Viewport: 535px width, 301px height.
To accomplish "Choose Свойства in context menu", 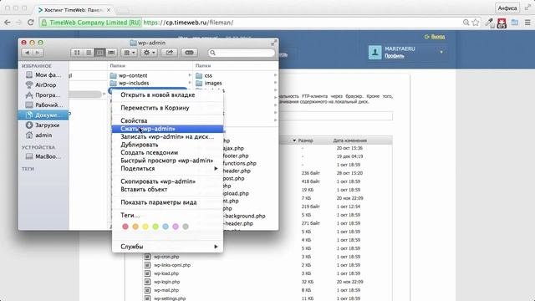I will 167,120.
